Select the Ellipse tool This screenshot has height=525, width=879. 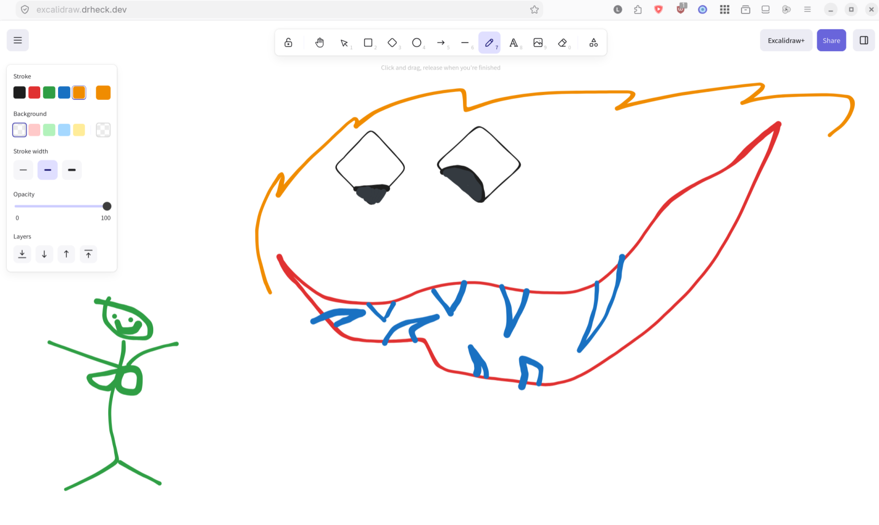click(x=416, y=42)
